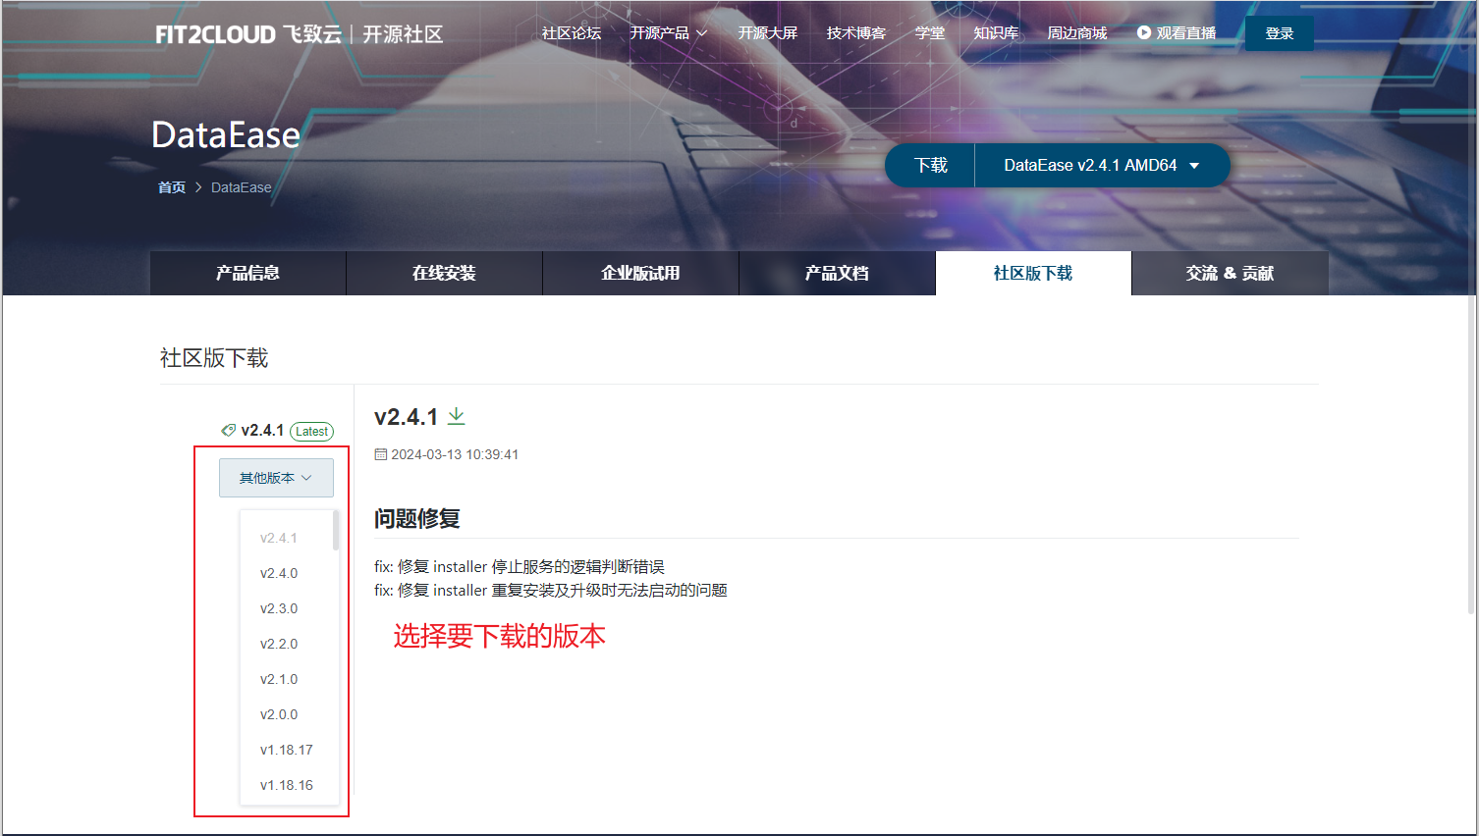Click the tag icon next to v2.4.1 Latest
This screenshot has height=836, width=1479.
[x=228, y=431]
